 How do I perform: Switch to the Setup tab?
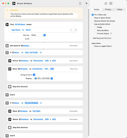pos(120,9)
